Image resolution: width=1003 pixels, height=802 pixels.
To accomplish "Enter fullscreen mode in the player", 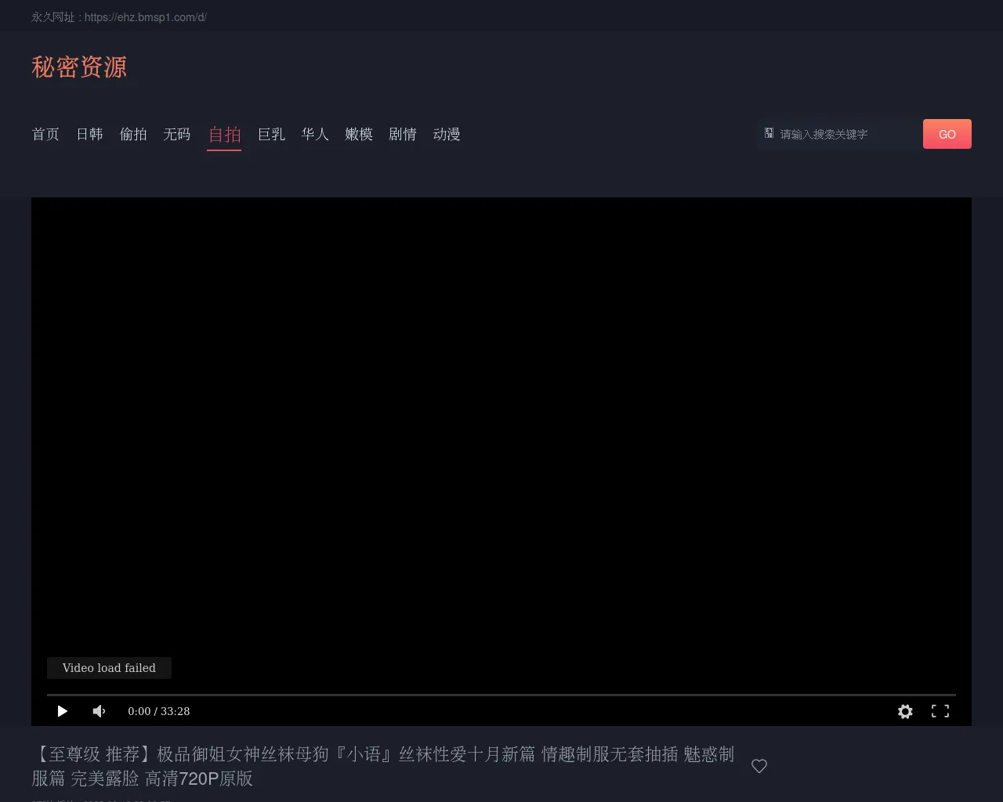I will (940, 711).
